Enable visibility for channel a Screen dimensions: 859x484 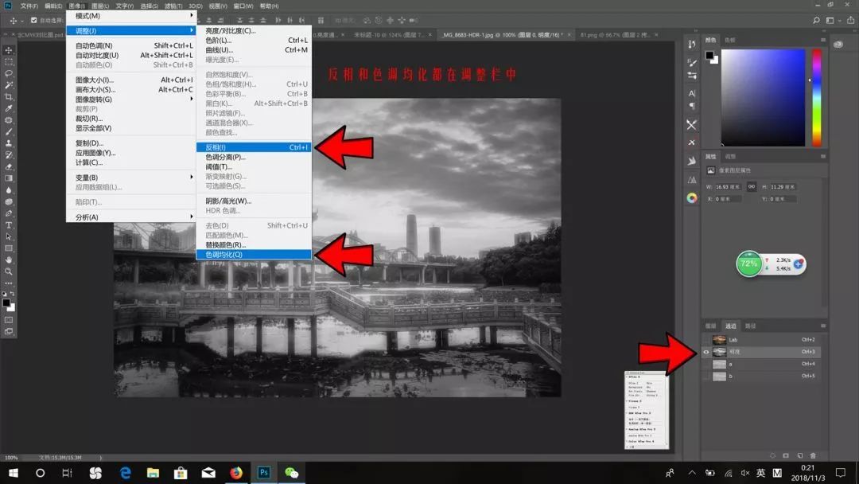click(705, 363)
